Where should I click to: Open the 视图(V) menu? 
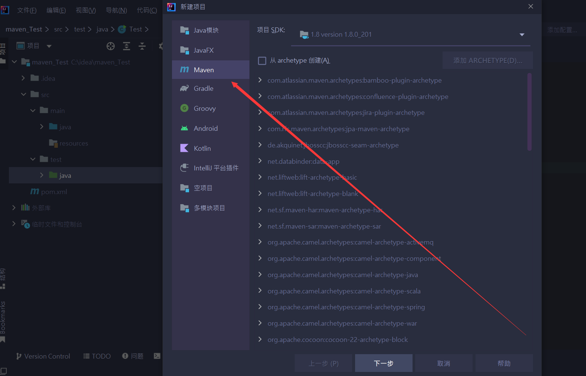coord(86,10)
